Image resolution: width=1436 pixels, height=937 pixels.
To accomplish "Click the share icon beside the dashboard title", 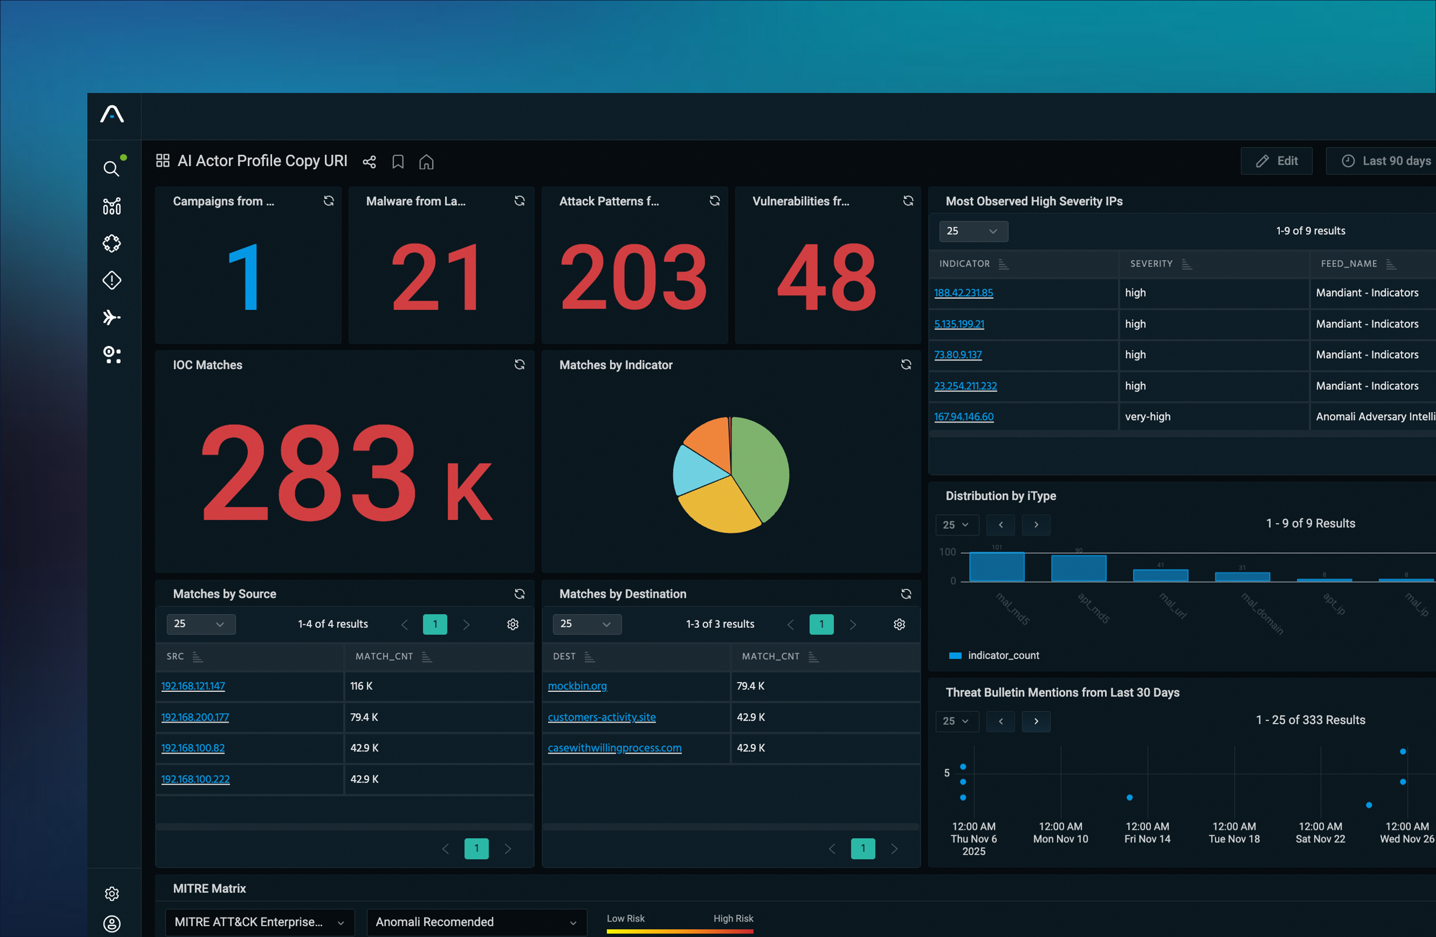I will (x=369, y=162).
